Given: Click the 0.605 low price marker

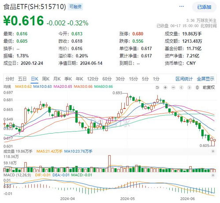Looking at the screenshot, I should pos(204,146).
